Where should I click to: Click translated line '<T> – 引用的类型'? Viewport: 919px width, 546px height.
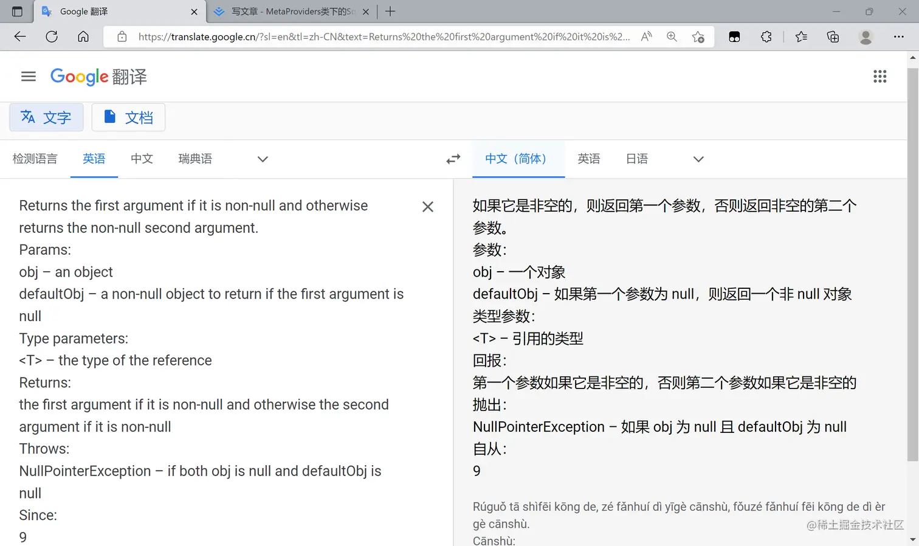coord(528,339)
